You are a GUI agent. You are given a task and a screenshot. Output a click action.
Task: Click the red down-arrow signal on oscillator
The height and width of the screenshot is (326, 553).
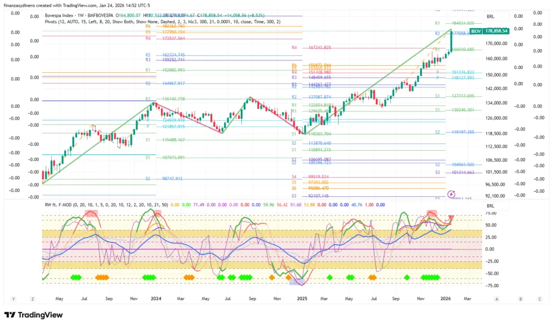pos(451,217)
